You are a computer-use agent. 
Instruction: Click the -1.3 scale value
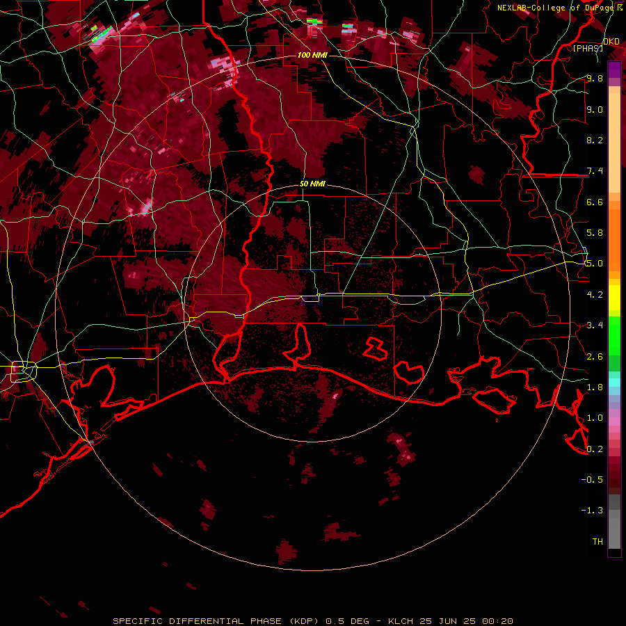point(592,511)
